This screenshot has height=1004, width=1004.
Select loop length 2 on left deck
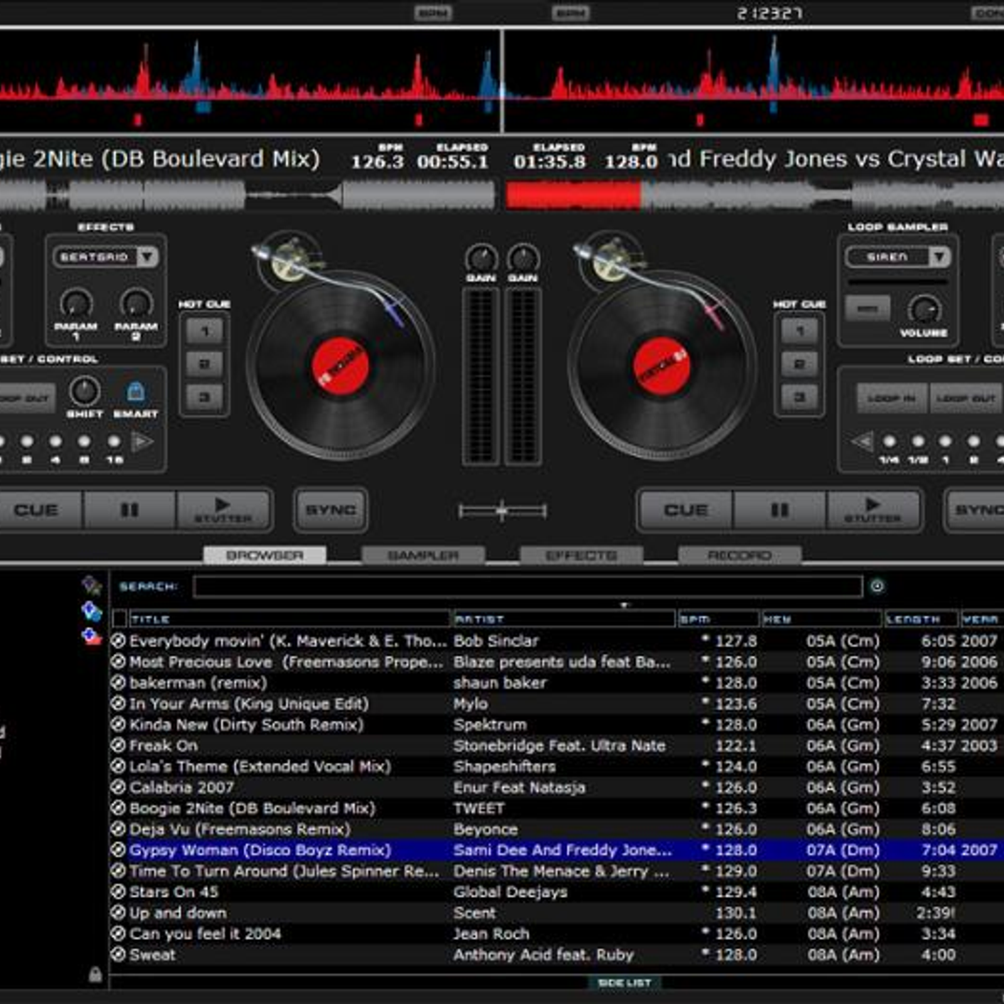[x=27, y=442]
